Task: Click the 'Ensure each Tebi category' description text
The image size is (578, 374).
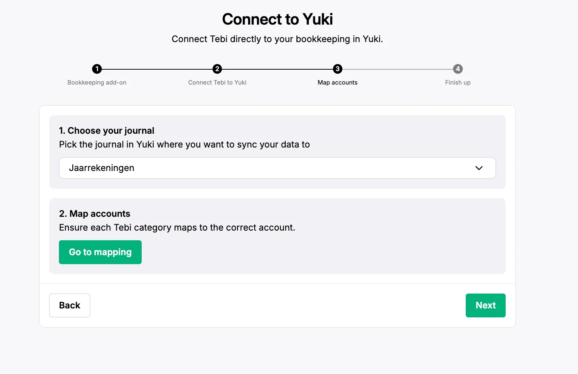Action: (177, 228)
